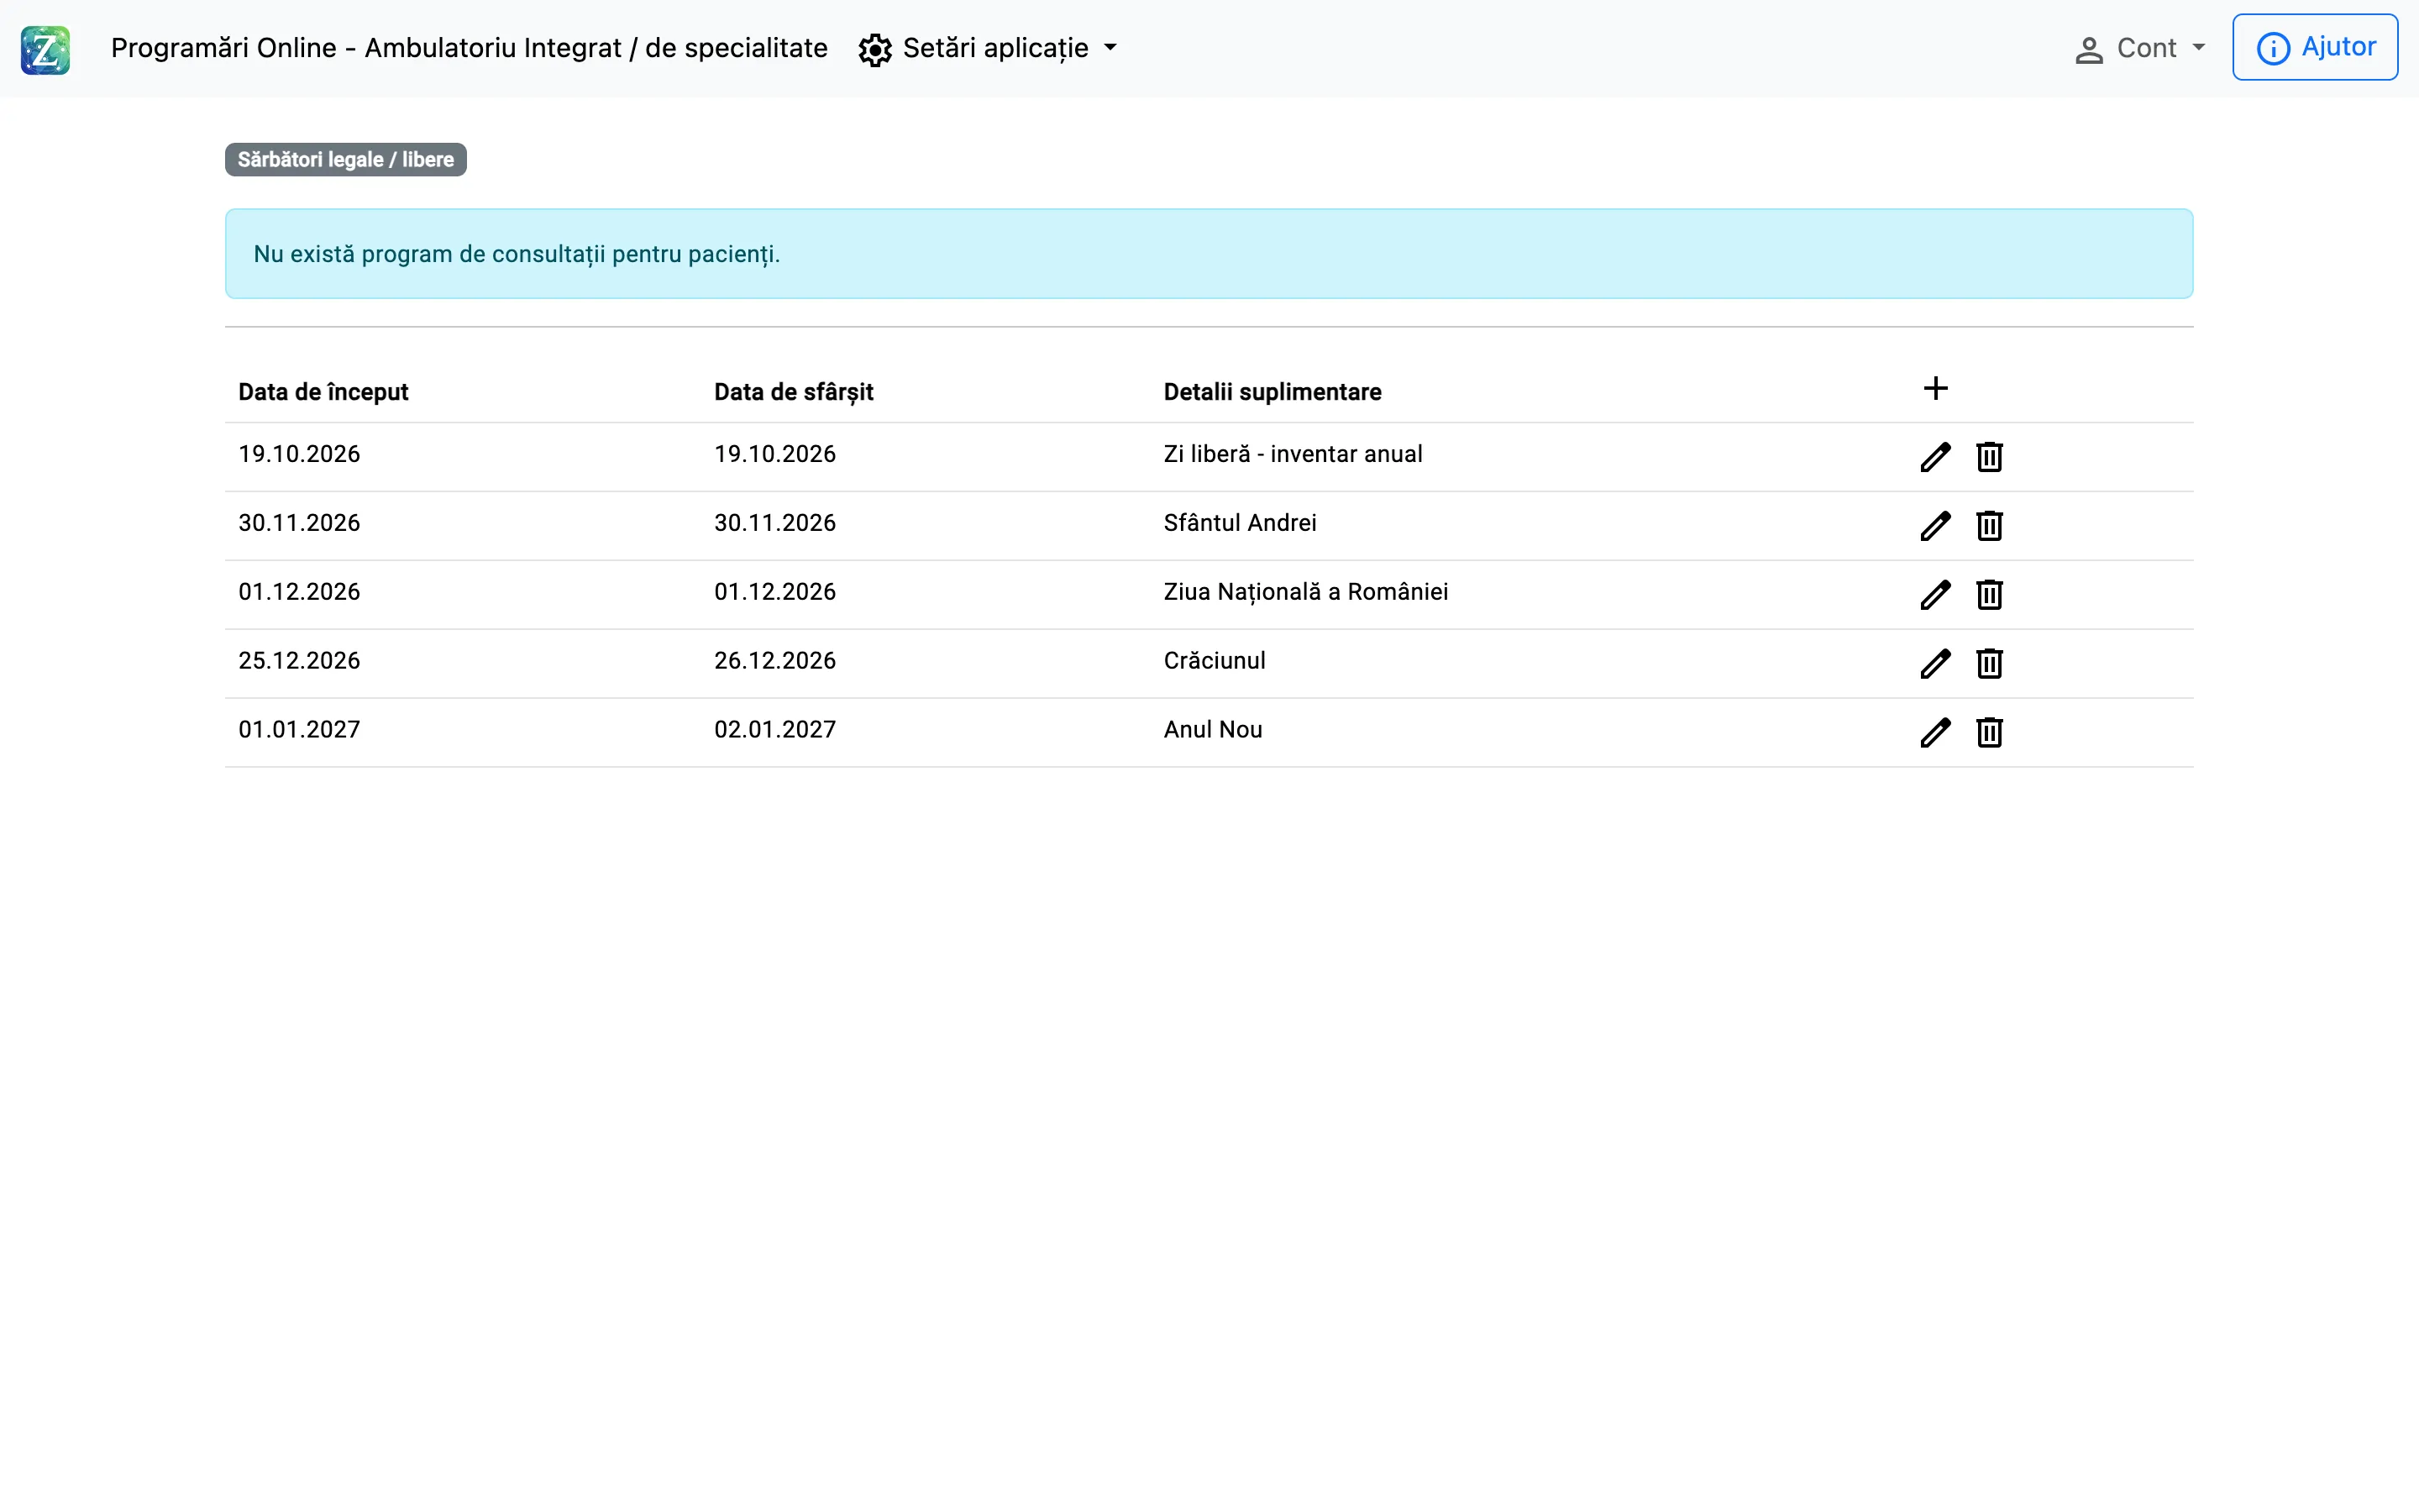This screenshot has width=2419, height=1512.
Task: Select start date 01.01.2027 cell
Action: coord(299,730)
